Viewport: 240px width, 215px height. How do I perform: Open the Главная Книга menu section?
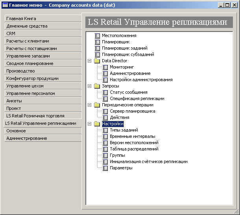43,19
